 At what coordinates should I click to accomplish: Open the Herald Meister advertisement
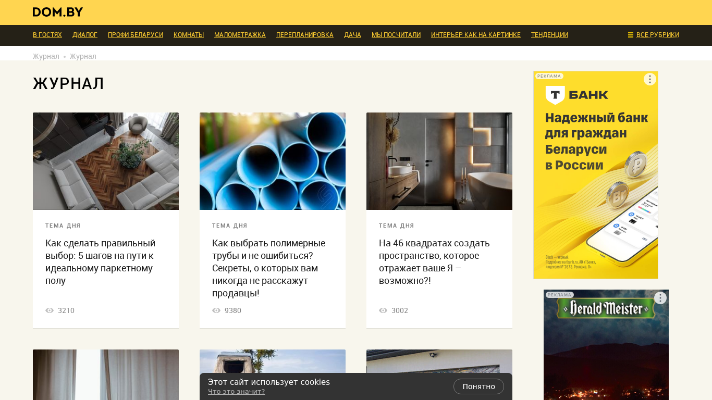(x=606, y=345)
